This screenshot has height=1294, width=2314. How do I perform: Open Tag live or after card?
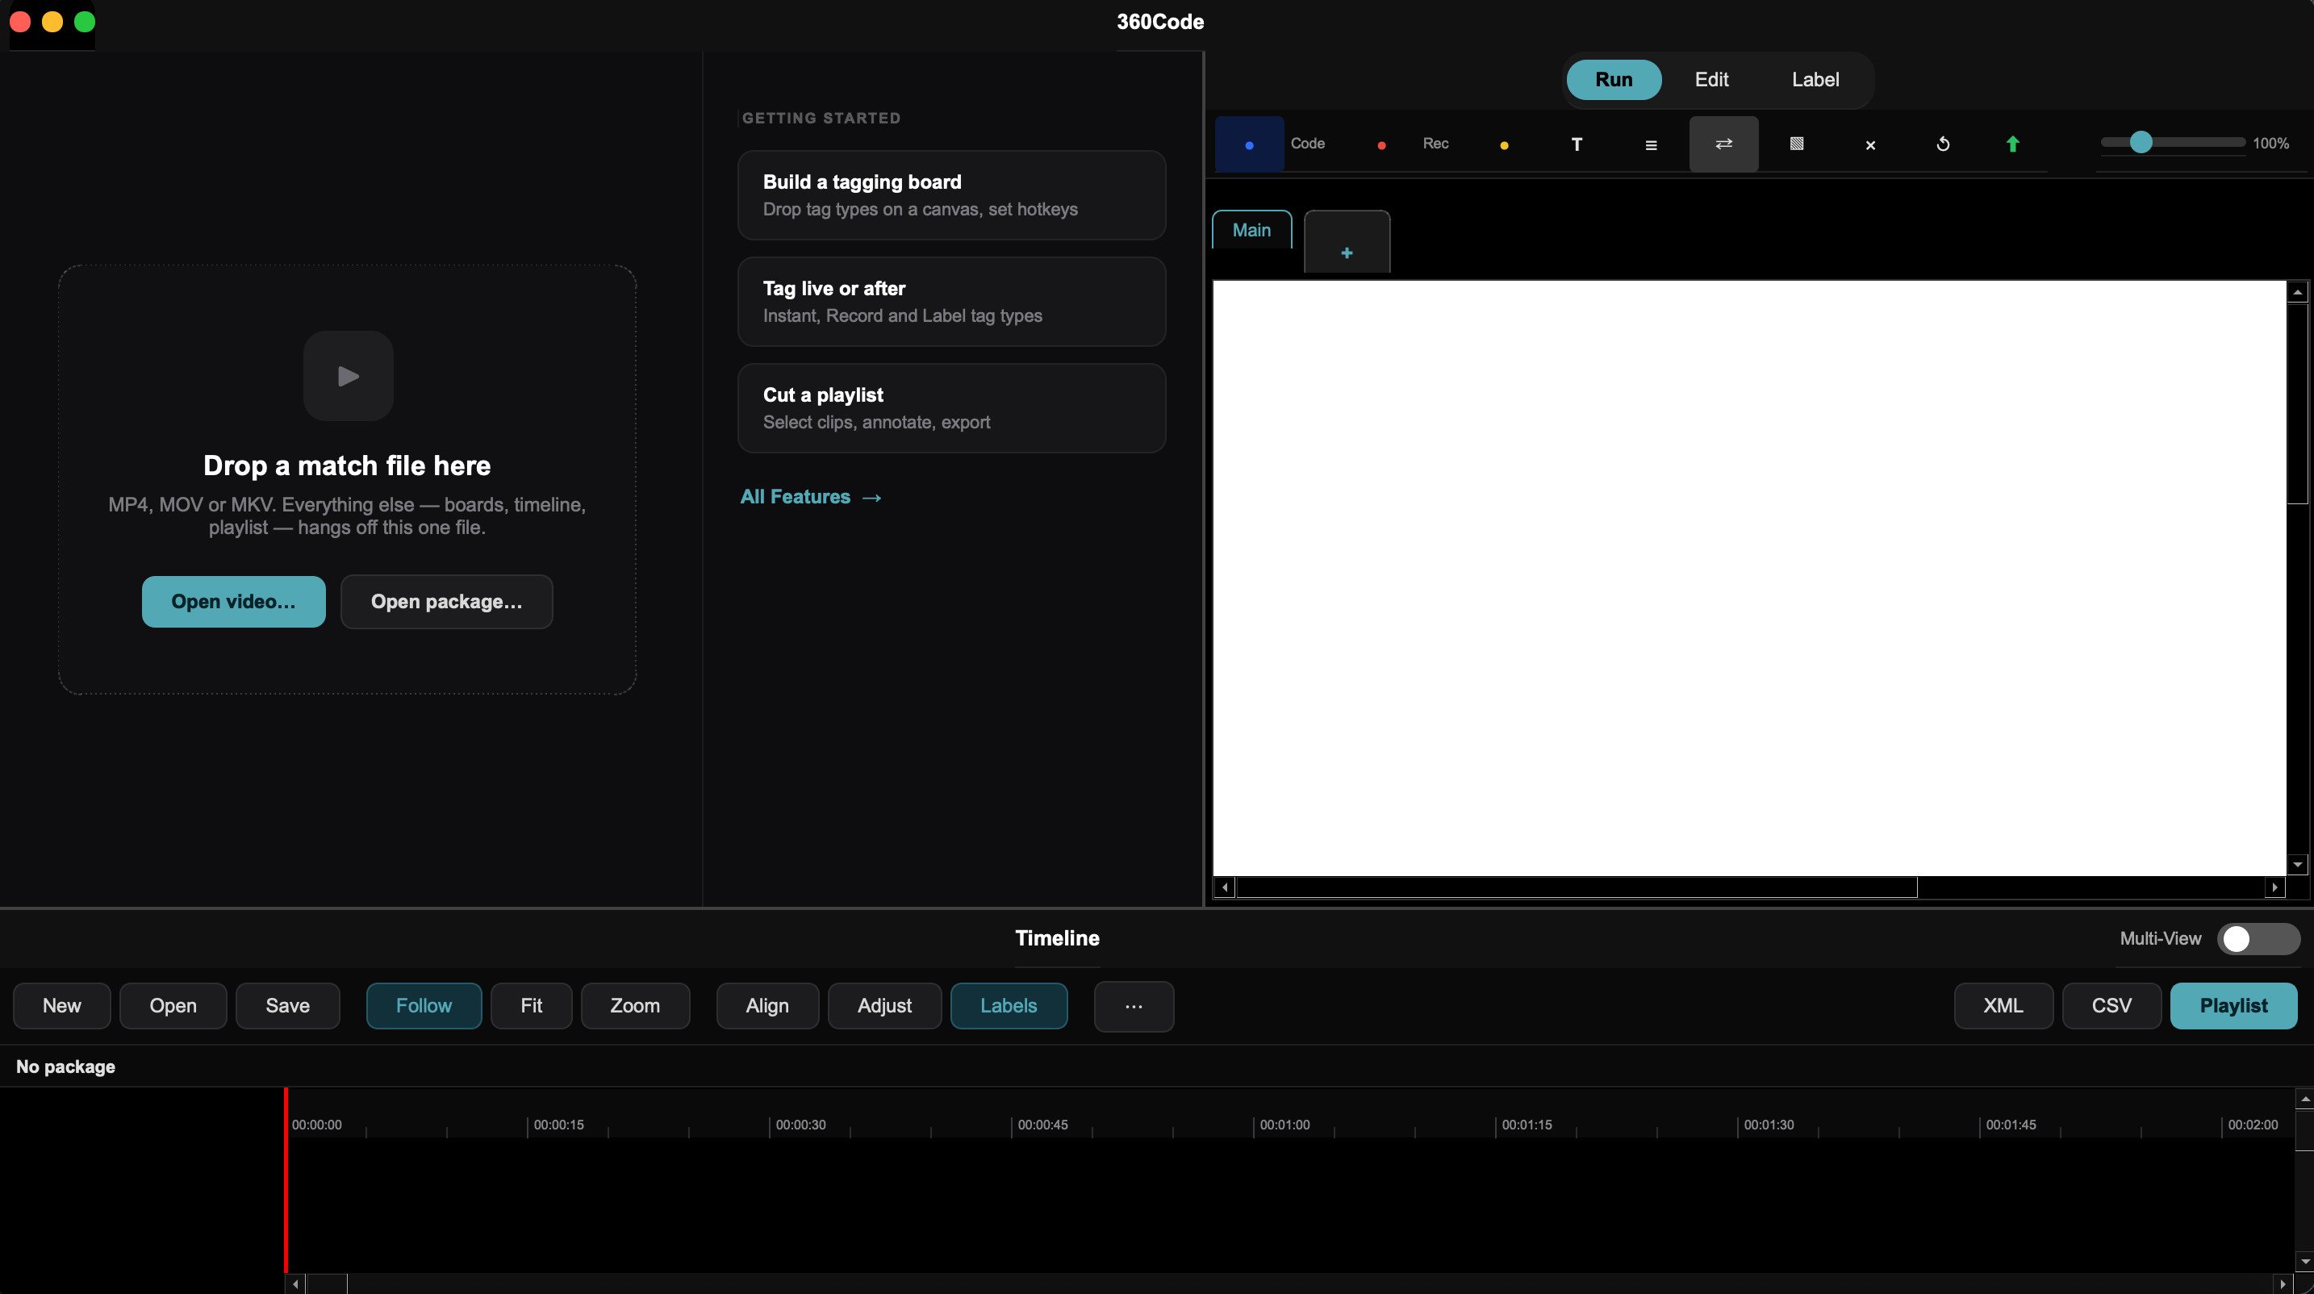click(x=951, y=302)
